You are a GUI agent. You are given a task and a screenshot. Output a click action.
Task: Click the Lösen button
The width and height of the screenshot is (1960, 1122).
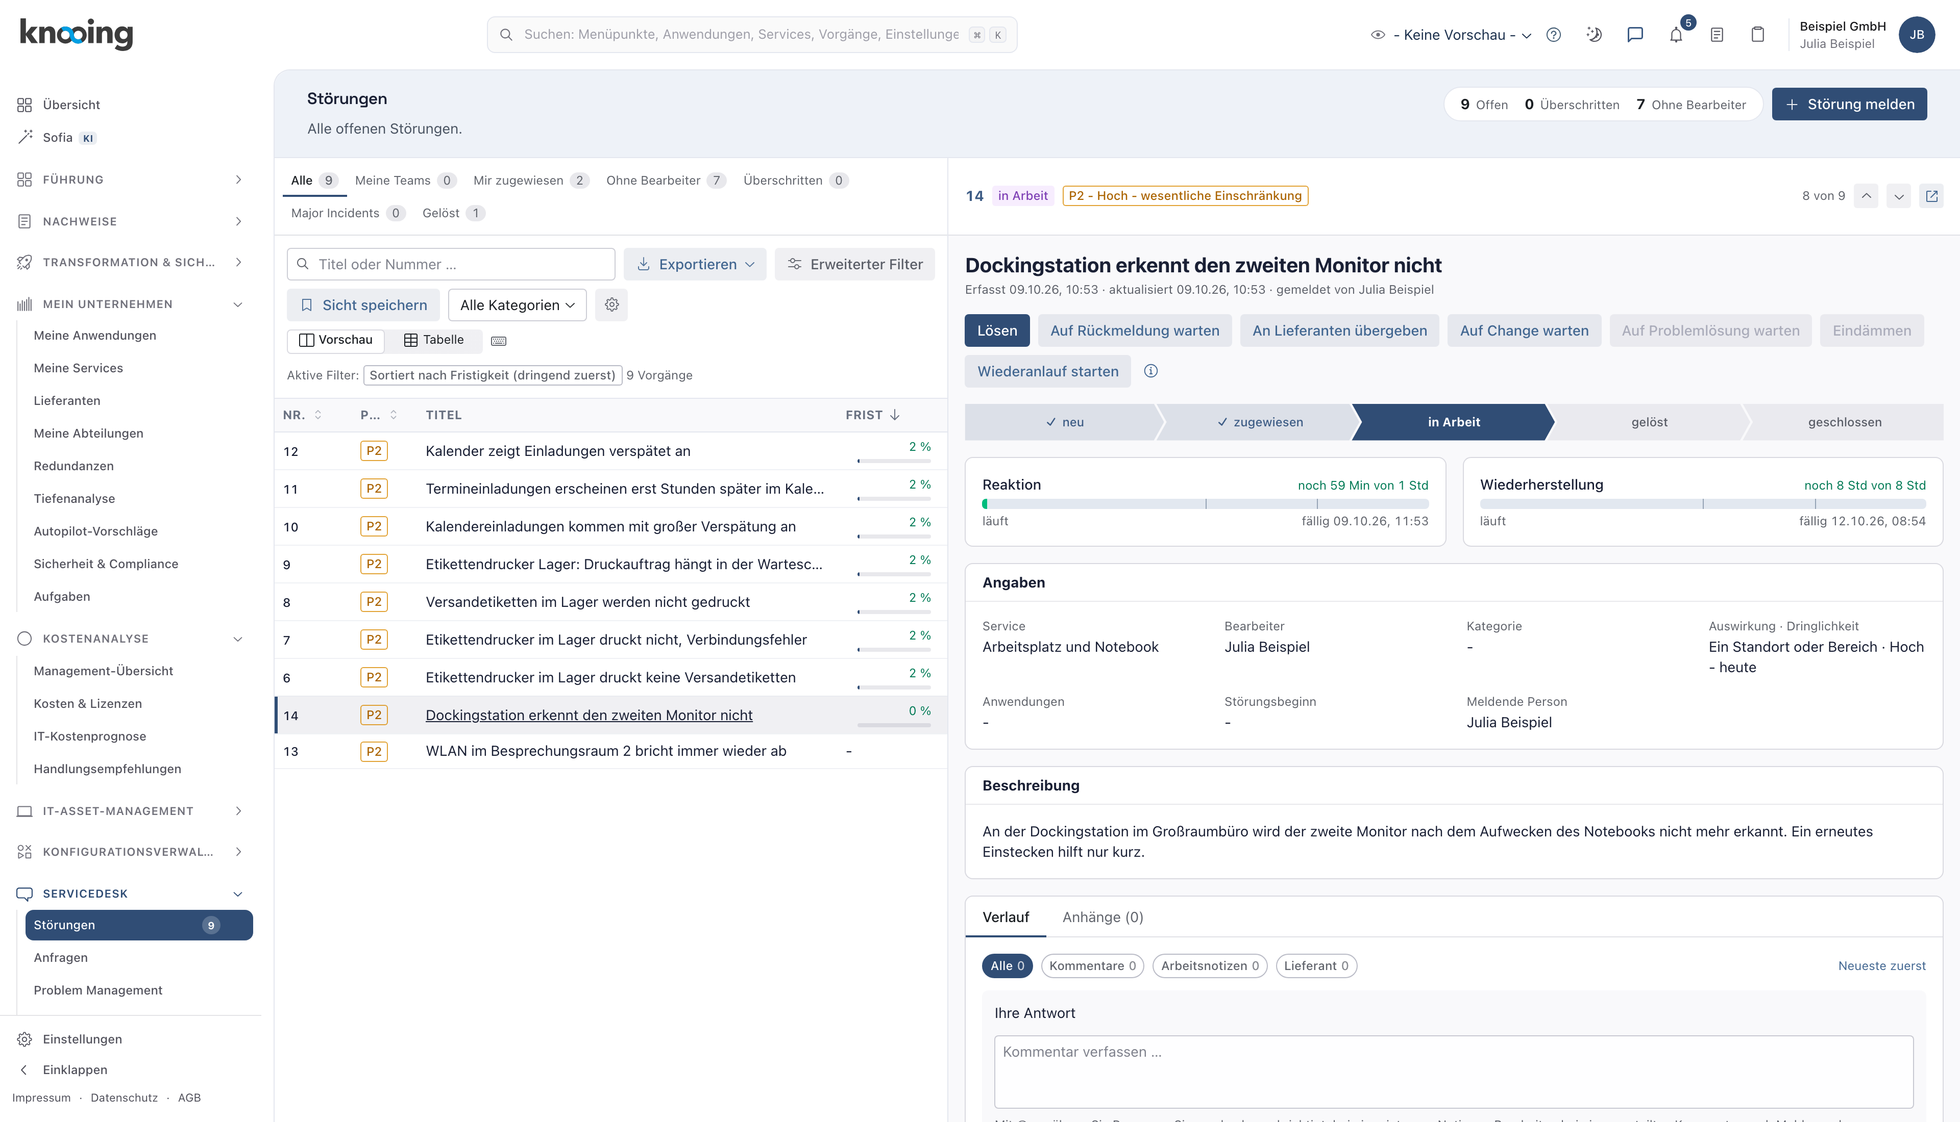tap(996, 330)
